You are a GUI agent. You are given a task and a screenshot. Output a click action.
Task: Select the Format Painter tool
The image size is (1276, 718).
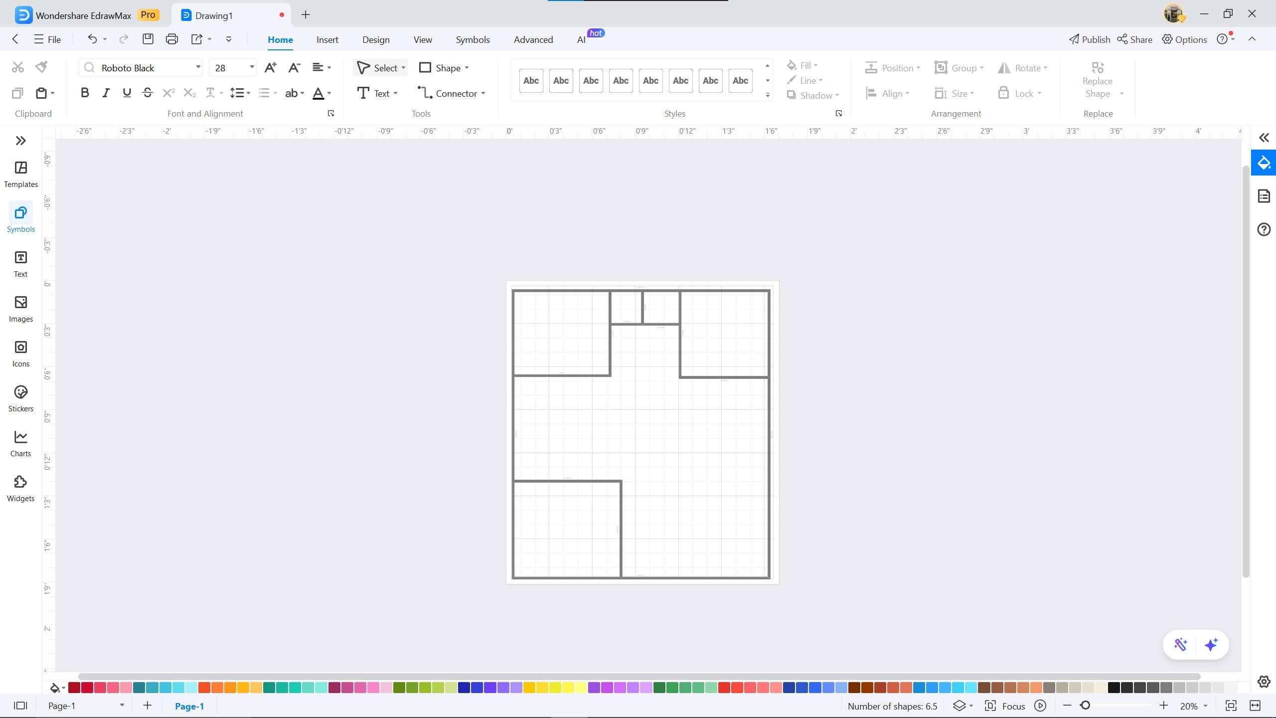coord(41,66)
